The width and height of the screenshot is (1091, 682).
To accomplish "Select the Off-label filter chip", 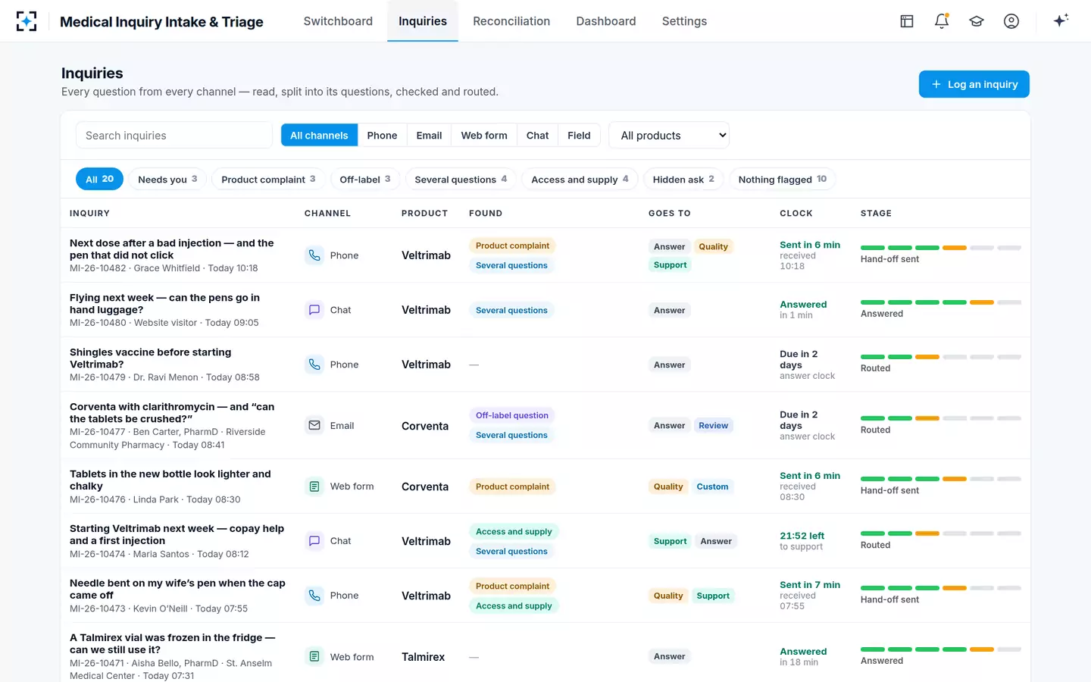I will point(365,180).
